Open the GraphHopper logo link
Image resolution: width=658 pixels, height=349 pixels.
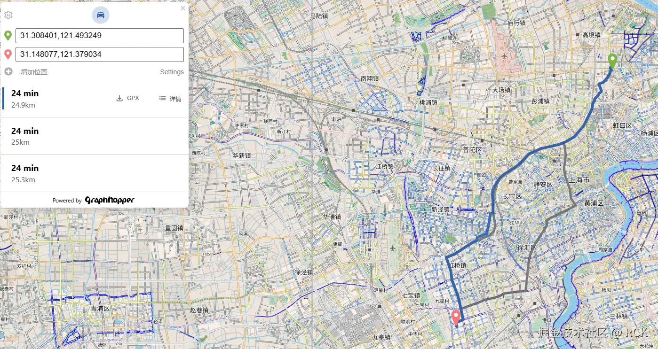110,200
